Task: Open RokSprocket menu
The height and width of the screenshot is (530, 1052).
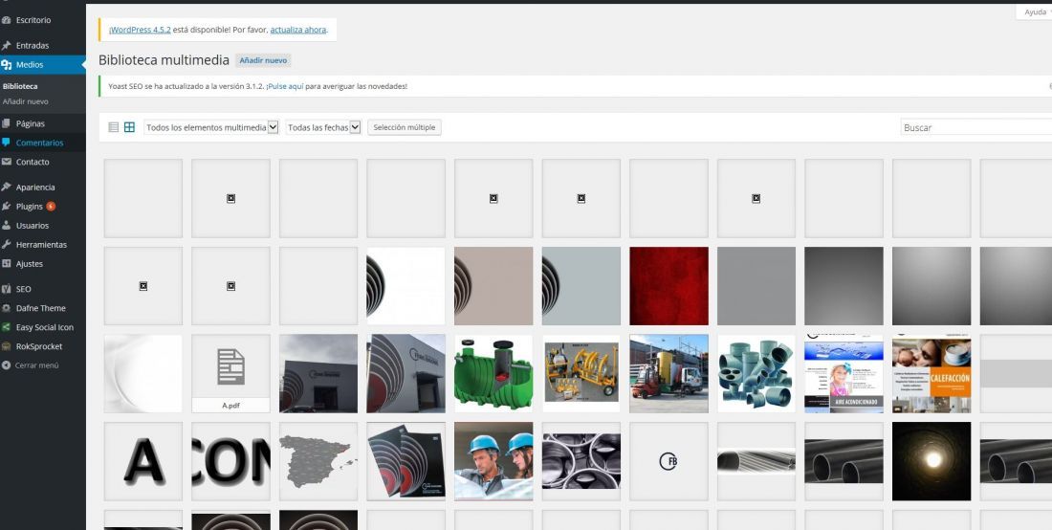Action: 43,347
